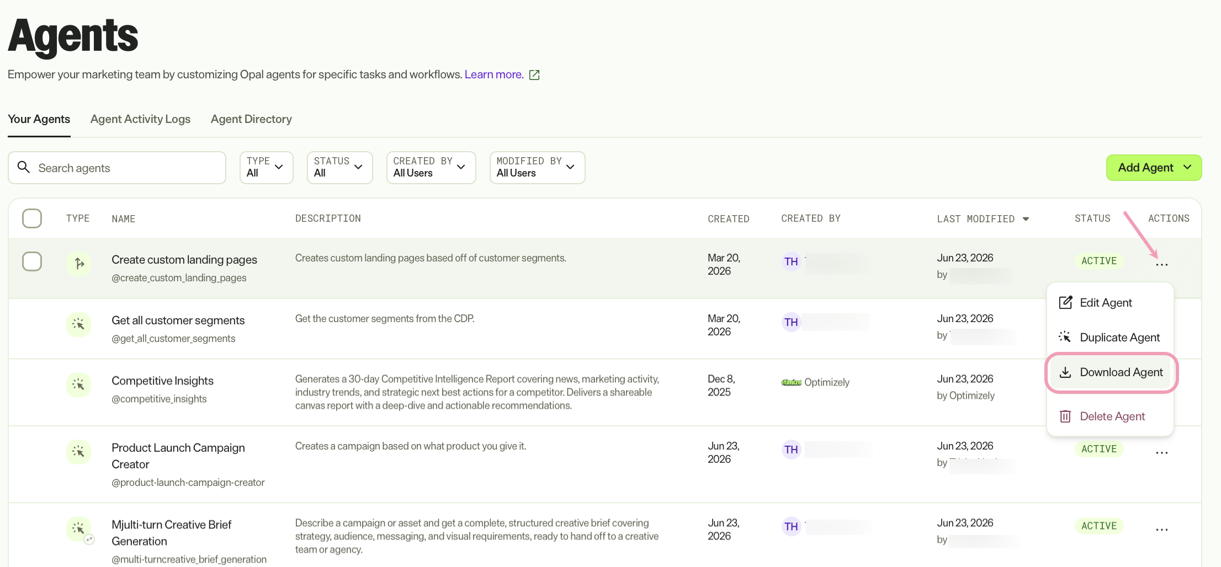Click the pencil icon next to Edit Agent

1065,302
